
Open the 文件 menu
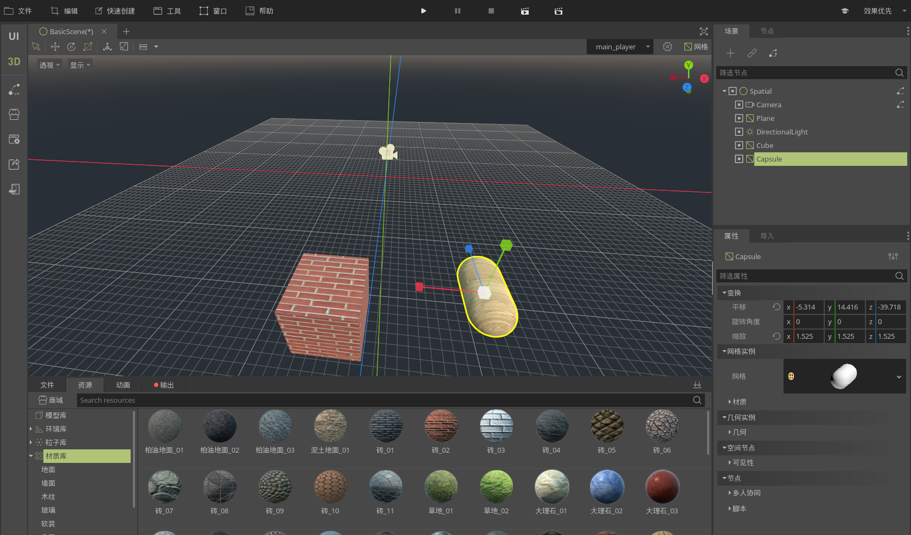[18, 11]
